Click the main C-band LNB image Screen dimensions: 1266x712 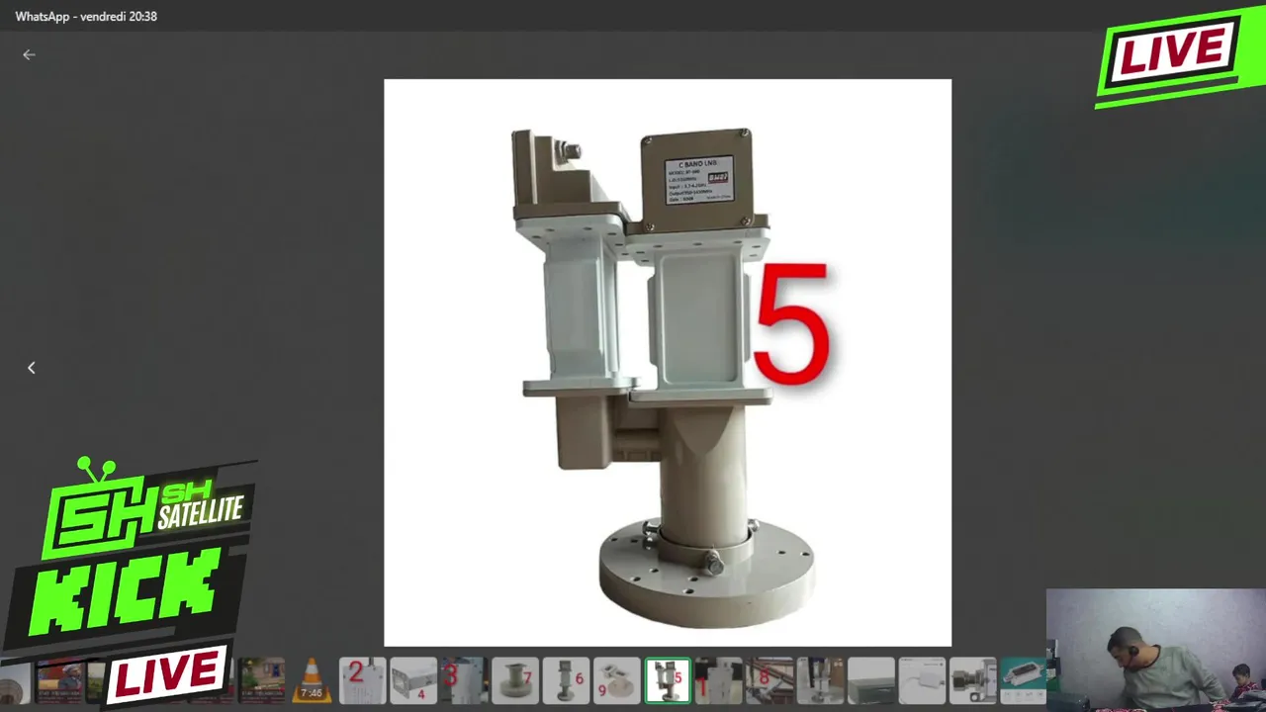(x=668, y=363)
